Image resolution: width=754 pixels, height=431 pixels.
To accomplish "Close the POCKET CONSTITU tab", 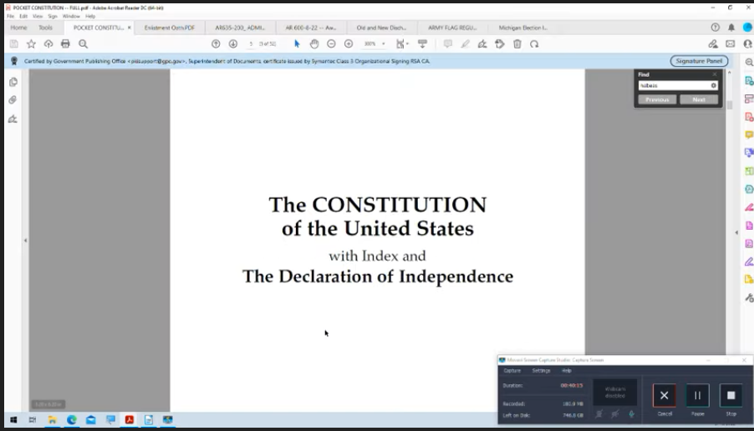I will pos(129,28).
